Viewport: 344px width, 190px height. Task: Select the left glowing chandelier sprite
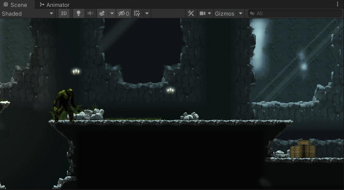(76, 72)
